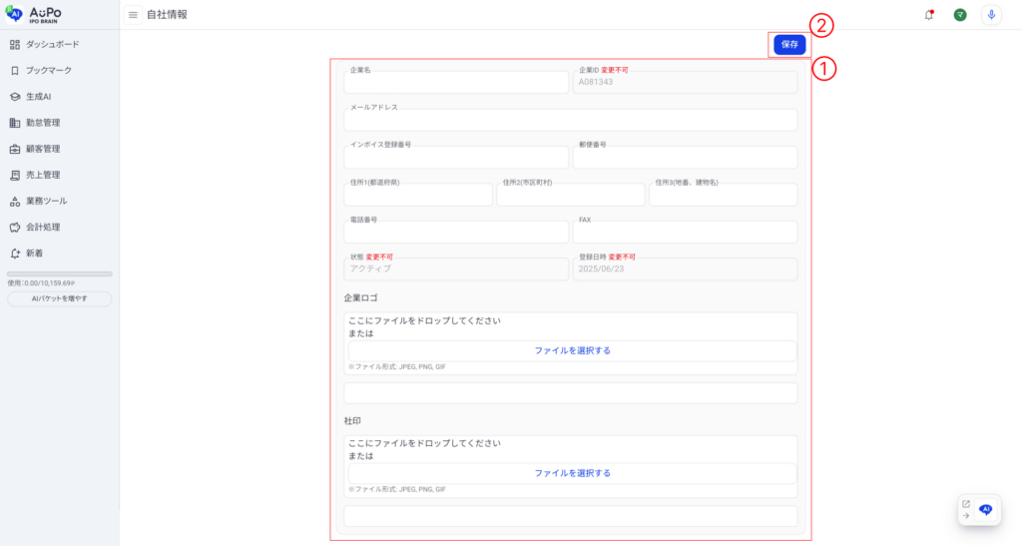Image resolution: width=1022 pixels, height=546 pixels.
Task: Click the green user avatar icon
Action: point(960,15)
